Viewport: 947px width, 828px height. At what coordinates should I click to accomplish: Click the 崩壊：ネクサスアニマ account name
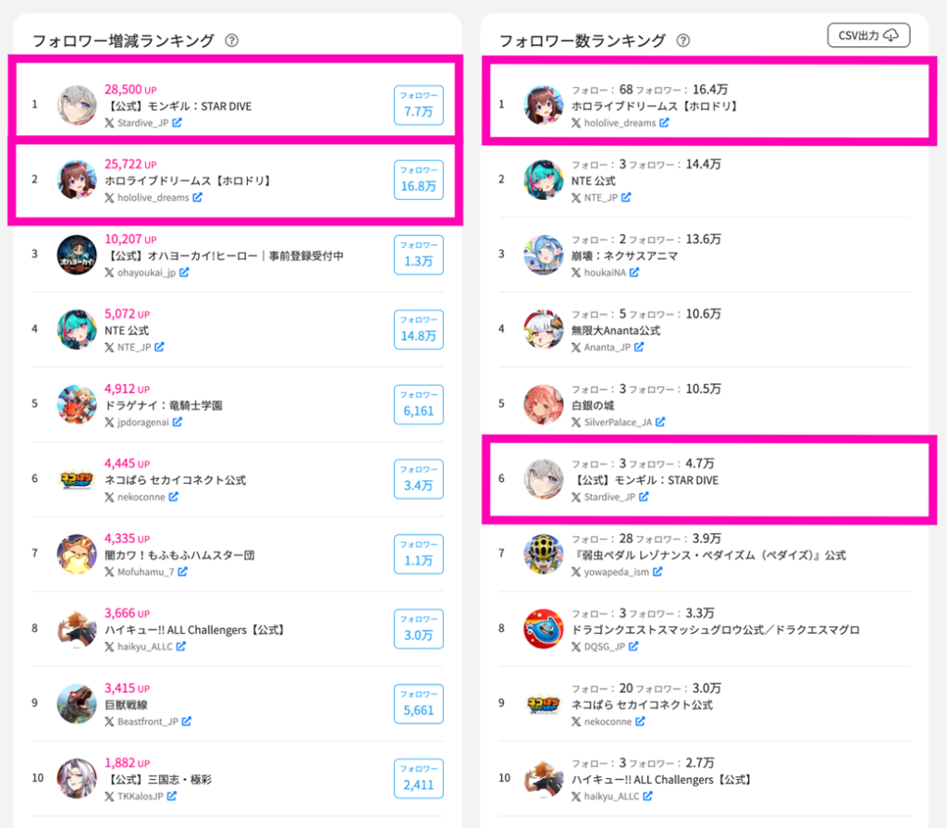pyautogui.click(x=624, y=255)
